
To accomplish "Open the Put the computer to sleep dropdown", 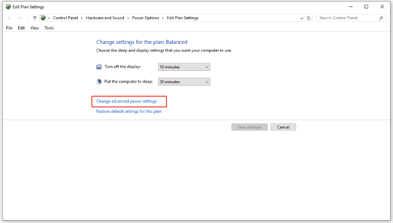I will [x=184, y=82].
